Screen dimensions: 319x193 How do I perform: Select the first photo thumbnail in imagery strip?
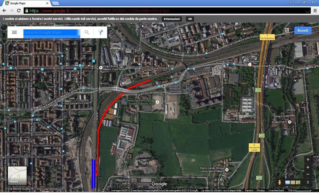coord(287,182)
